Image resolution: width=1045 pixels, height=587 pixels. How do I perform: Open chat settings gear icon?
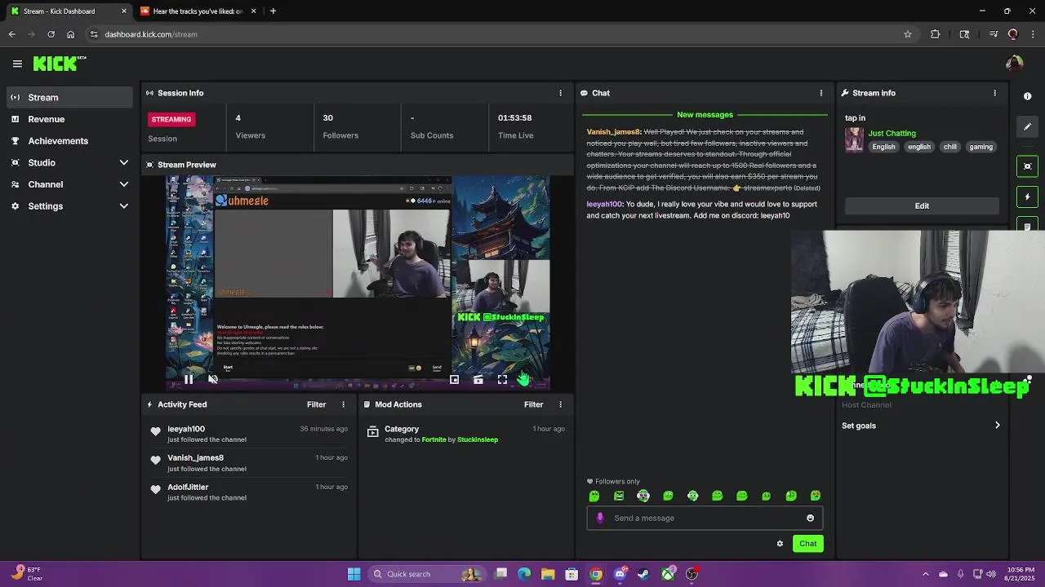click(x=780, y=544)
